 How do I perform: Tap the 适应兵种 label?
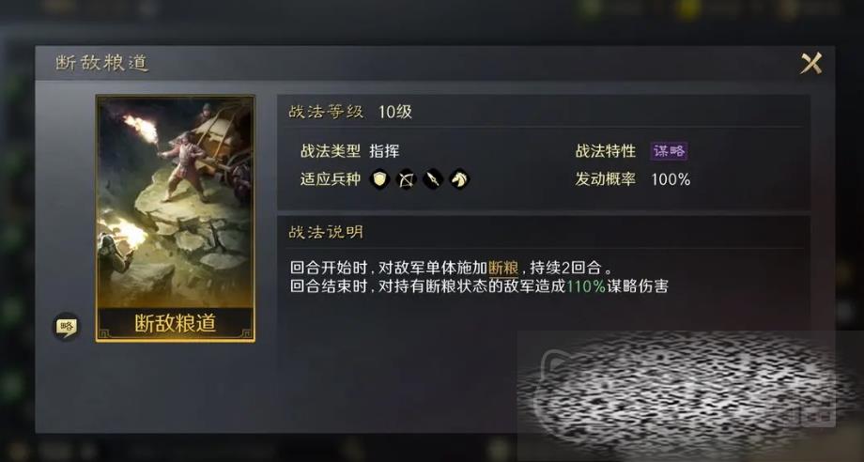331,179
